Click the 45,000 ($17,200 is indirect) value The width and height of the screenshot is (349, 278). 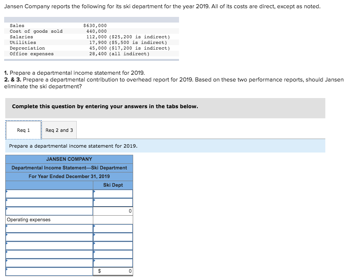tap(130, 48)
